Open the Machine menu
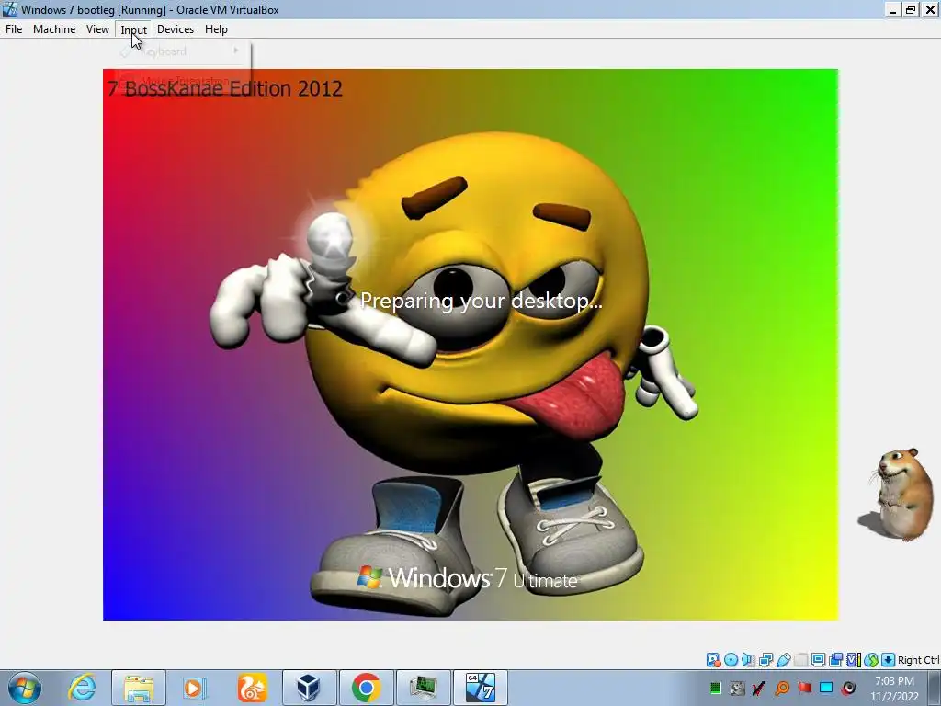The image size is (941, 706). (54, 28)
